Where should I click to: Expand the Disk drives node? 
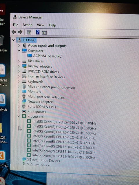tap(19, 61)
